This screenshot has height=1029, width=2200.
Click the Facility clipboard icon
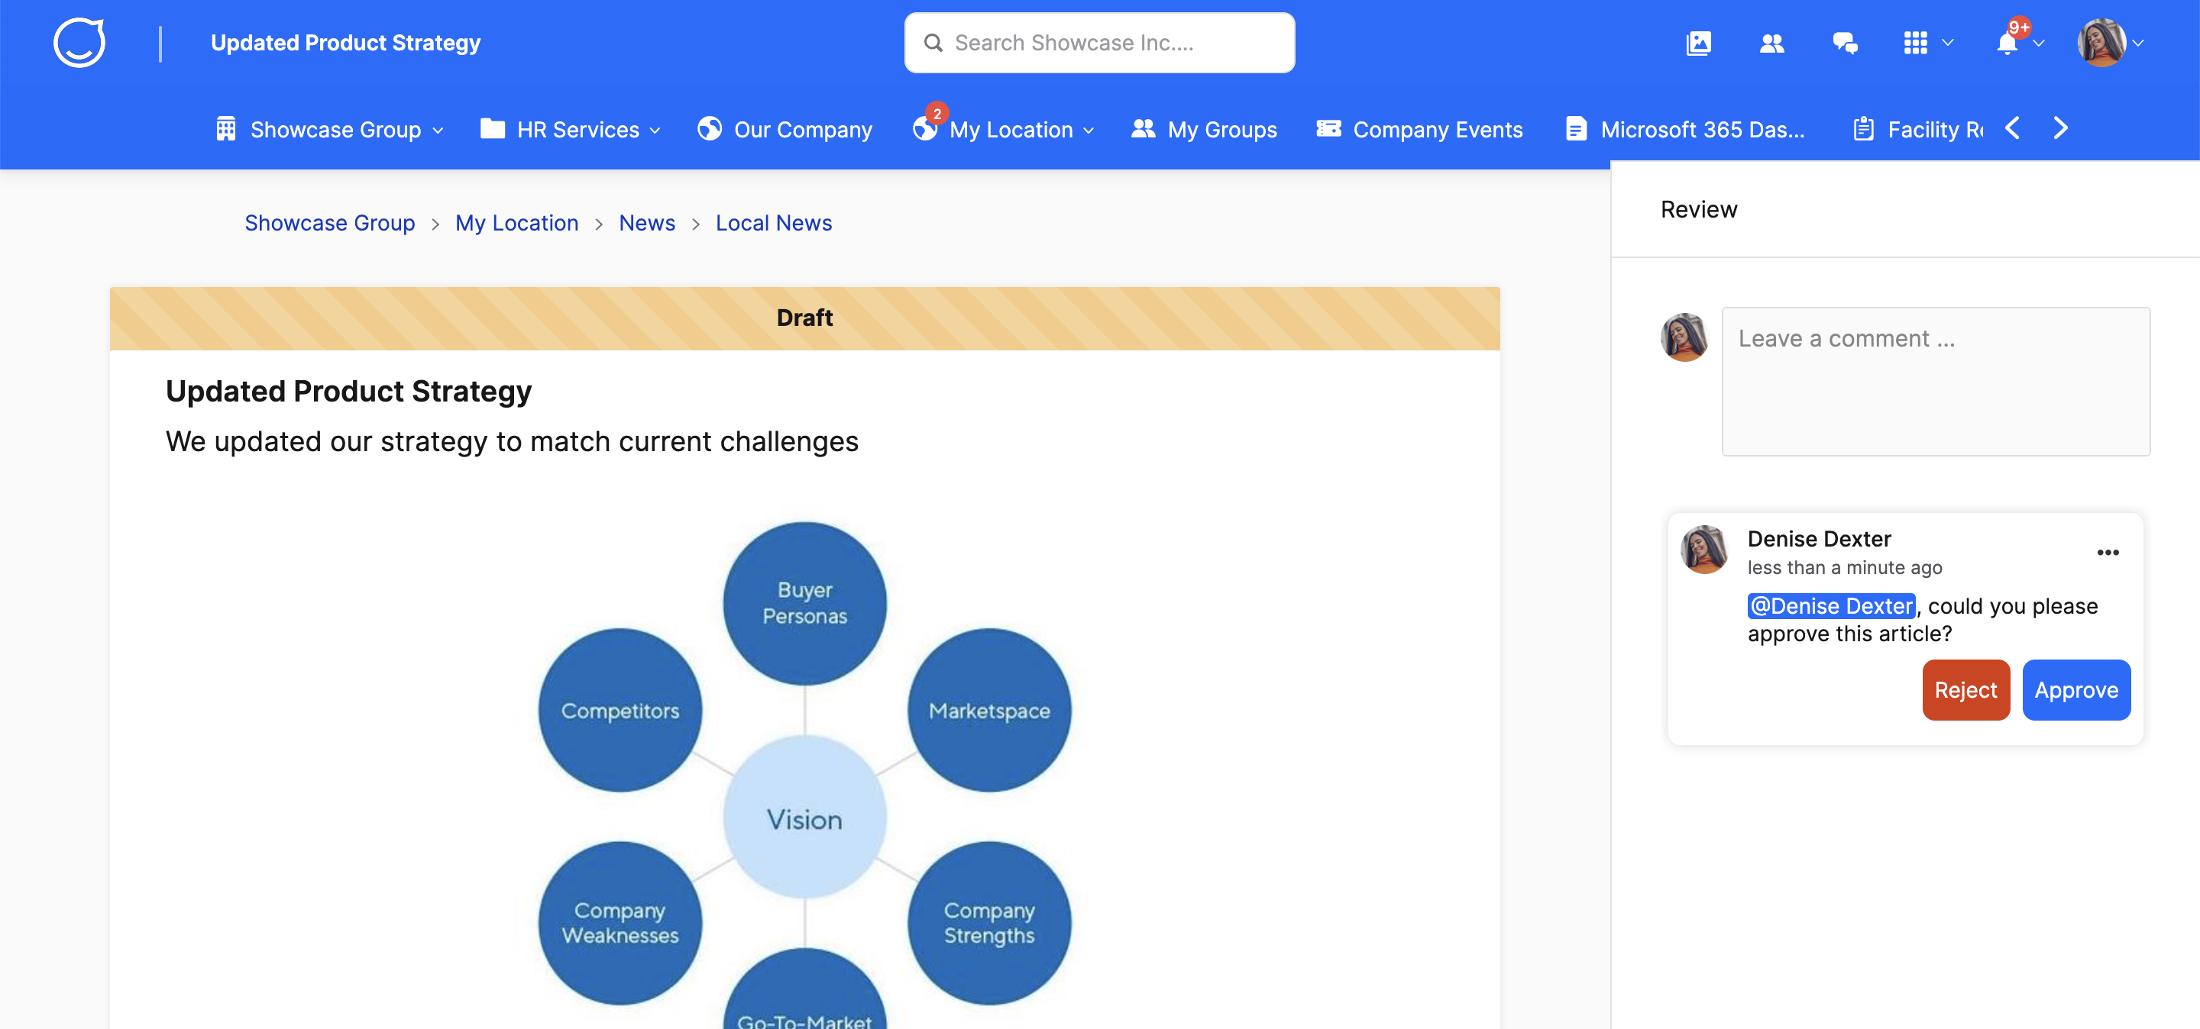click(x=1864, y=129)
